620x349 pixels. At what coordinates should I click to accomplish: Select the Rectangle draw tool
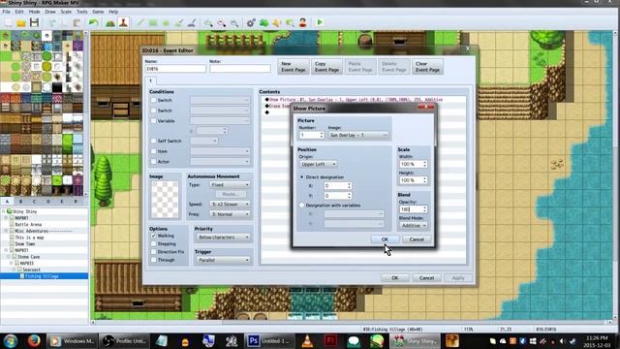click(x=153, y=22)
